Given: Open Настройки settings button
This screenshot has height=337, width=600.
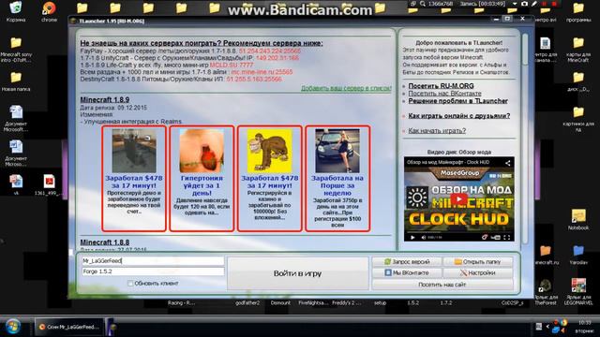Looking at the screenshot, I should [478, 272].
